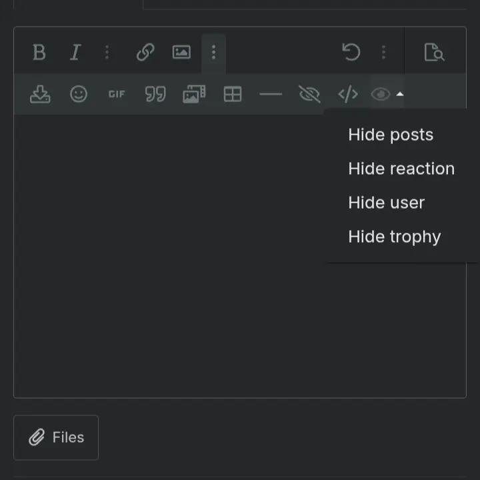Insert a GIF via GIF button

(x=117, y=94)
